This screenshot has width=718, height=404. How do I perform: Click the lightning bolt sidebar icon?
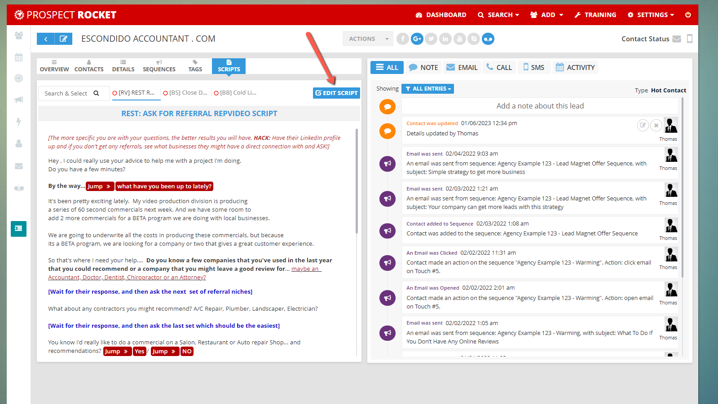(18, 122)
